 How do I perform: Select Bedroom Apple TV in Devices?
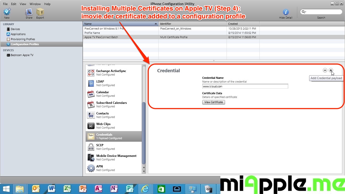click(22, 55)
